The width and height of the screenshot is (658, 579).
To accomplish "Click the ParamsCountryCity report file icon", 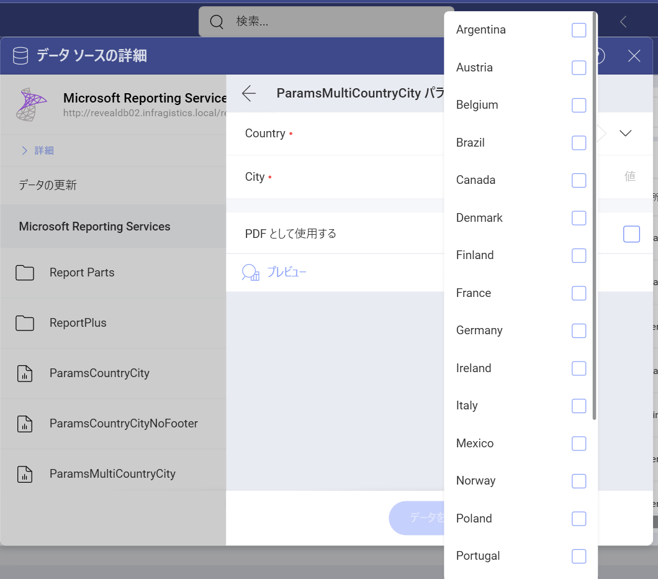I will 25,373.
